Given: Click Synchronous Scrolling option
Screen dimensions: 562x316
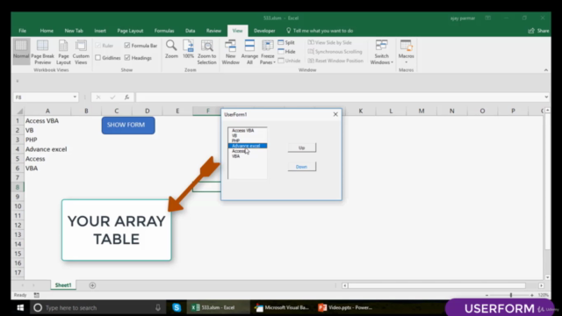Looking at the screenshot, I should [x=335, y=52].
